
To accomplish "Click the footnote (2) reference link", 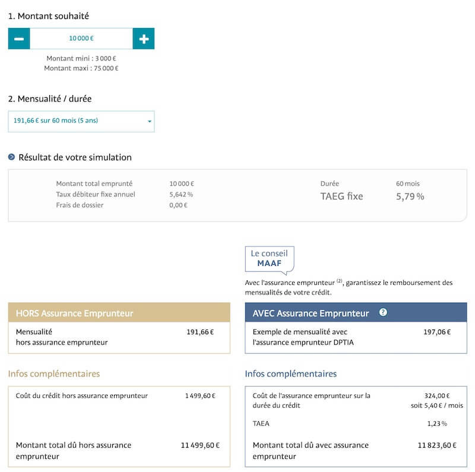I will [x=340, y=281].
